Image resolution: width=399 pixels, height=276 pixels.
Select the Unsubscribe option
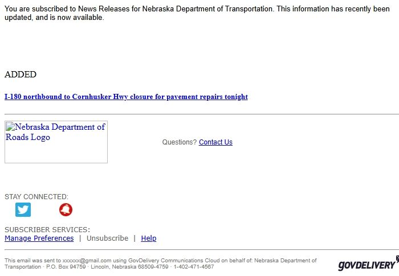(x=107, y=238)
